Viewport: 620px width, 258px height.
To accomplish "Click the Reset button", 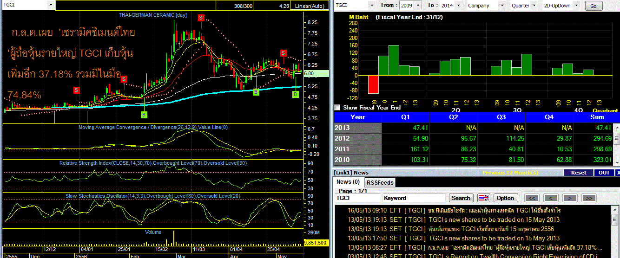I will (579, 173).
